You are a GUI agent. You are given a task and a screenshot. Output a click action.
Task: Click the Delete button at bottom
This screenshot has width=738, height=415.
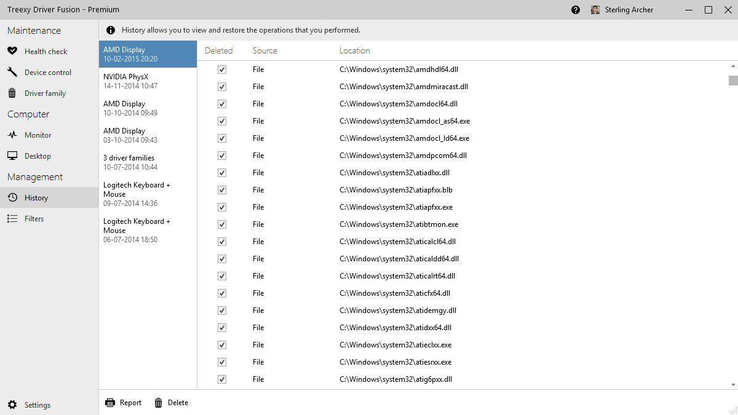point(171,403)
